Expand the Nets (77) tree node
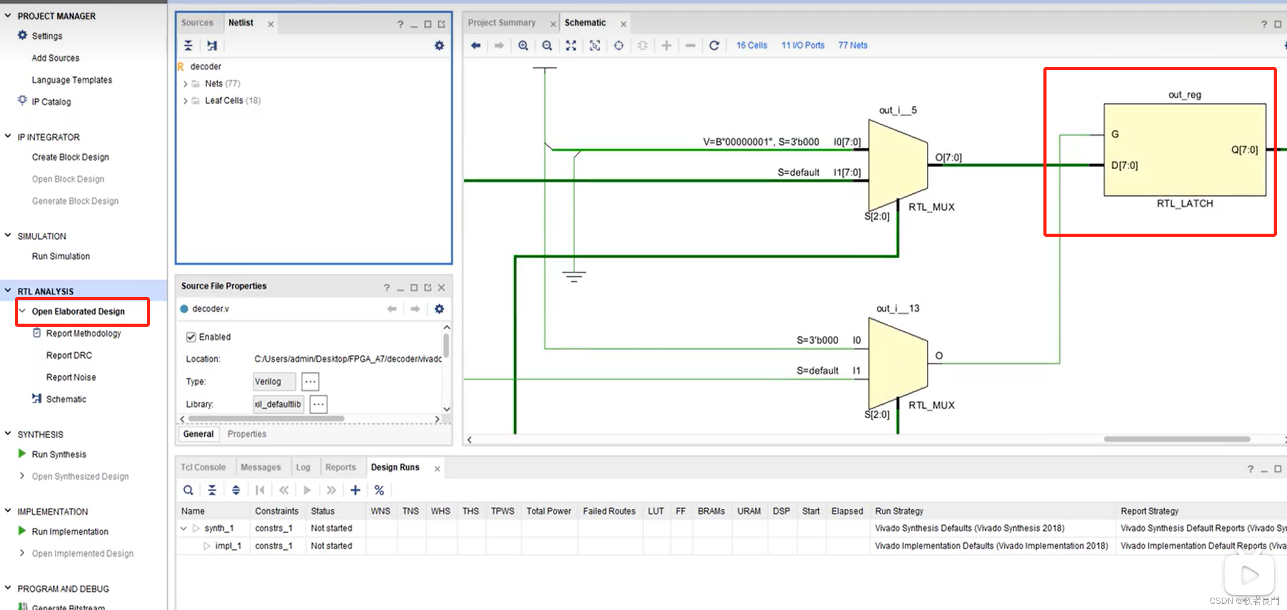The width and height of the screenshot is (1287, 610). 185,84
